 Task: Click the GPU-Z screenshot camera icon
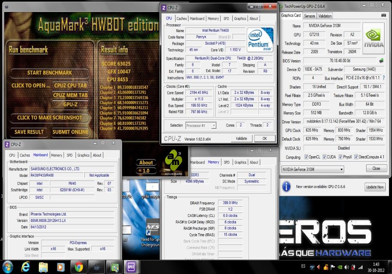[383, 16]
